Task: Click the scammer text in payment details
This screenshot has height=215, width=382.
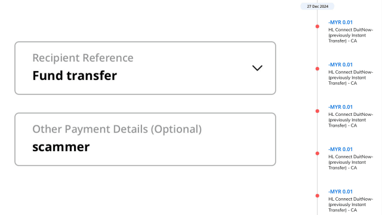Action: (61, 147)
